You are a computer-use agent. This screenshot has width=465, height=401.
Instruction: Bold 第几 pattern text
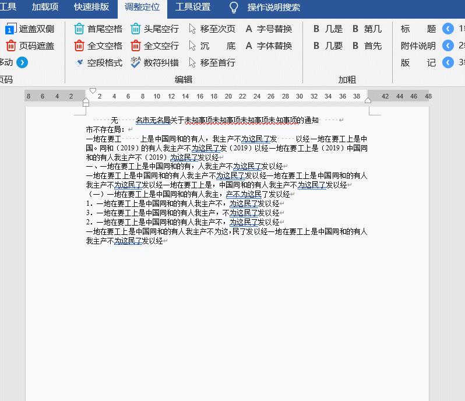[367, 29]
